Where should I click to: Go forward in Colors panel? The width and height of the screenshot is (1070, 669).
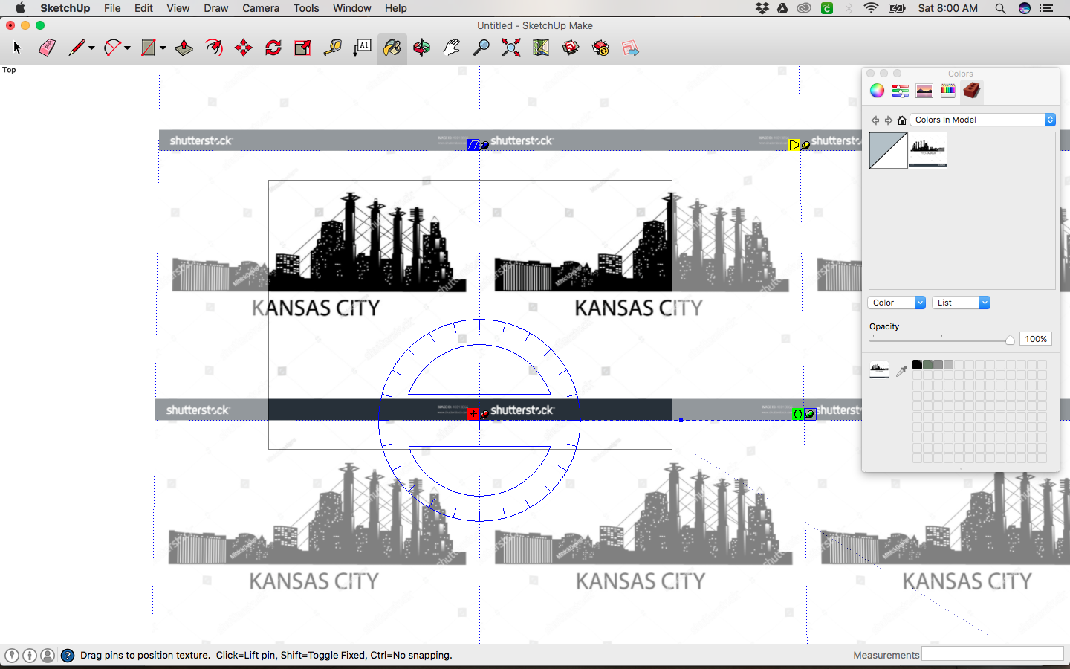click(889, 120)
